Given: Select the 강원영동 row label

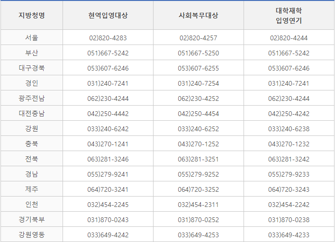Looking at the screenshot, I should pos(32,235).
